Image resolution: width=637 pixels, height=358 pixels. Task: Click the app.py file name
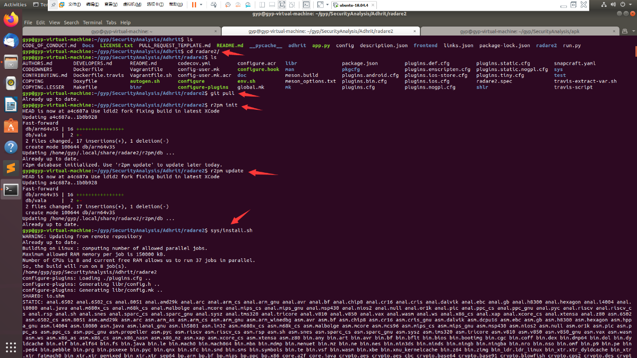[321, 46]
